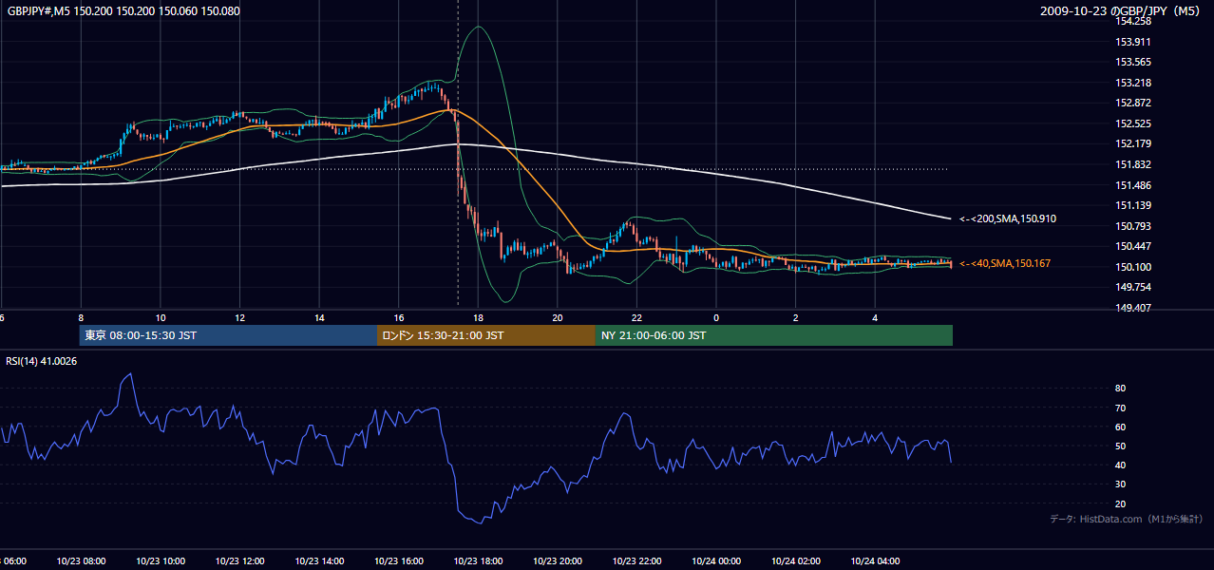Click RSI scale level 40
1214x570 pixels.
1121,465
